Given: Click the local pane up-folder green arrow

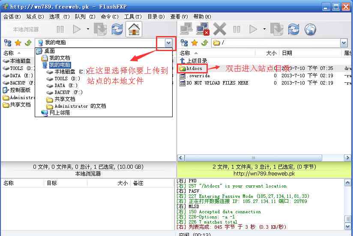Looking at the screenshot, I should [28, 43].
